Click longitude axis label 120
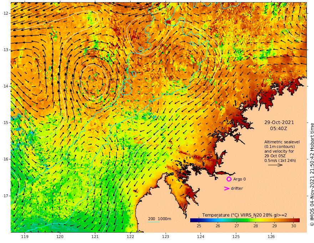 (60, 237)
